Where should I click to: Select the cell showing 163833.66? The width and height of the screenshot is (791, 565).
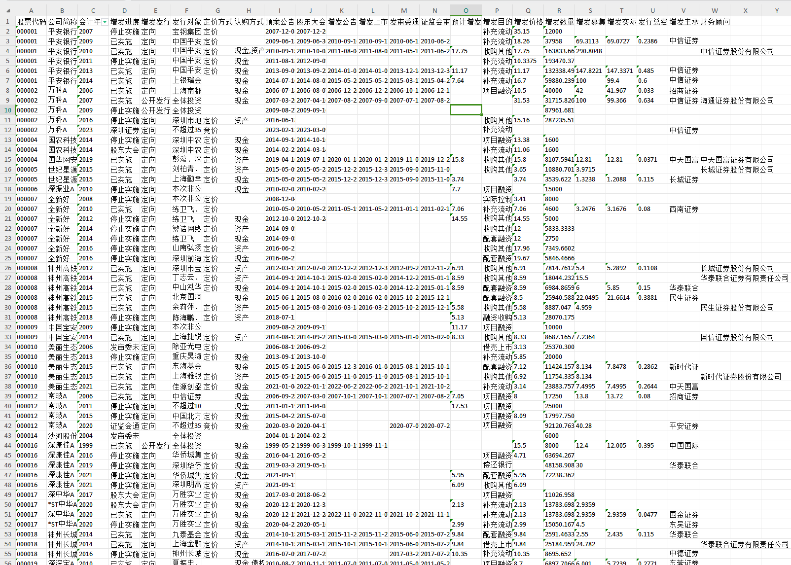[559, 51]
